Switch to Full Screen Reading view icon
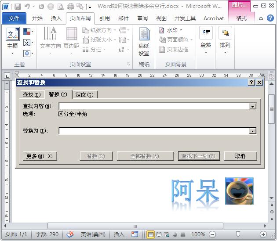Screen dimensions: 277x241 pos(159,234)
